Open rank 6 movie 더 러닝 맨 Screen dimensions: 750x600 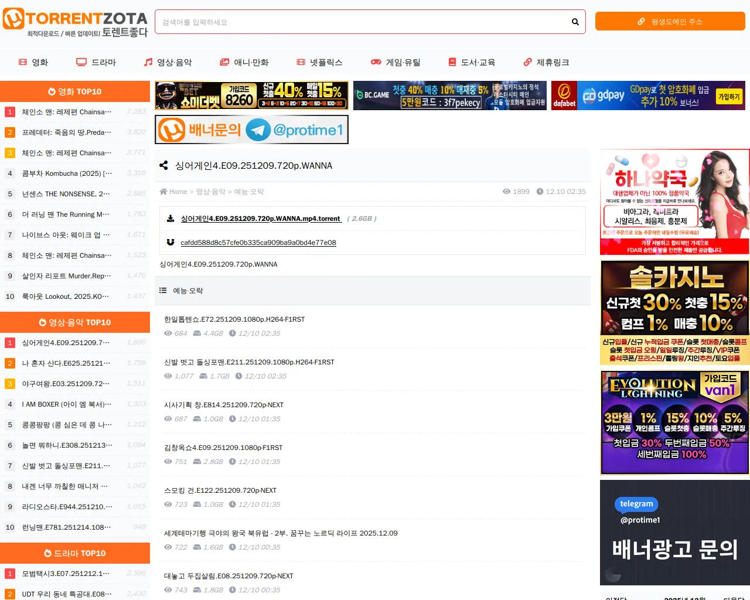(66, 214)
